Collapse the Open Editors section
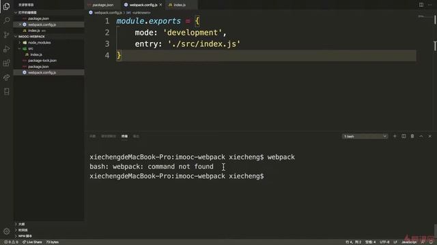Viewport: 437px width, 245px height. (48, 12)
